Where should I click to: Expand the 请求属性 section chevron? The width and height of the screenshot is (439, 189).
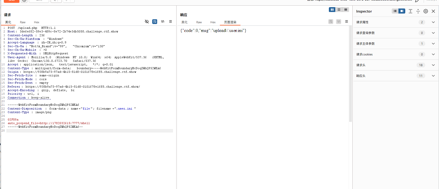pyautogui.click(x=433, y=22)
